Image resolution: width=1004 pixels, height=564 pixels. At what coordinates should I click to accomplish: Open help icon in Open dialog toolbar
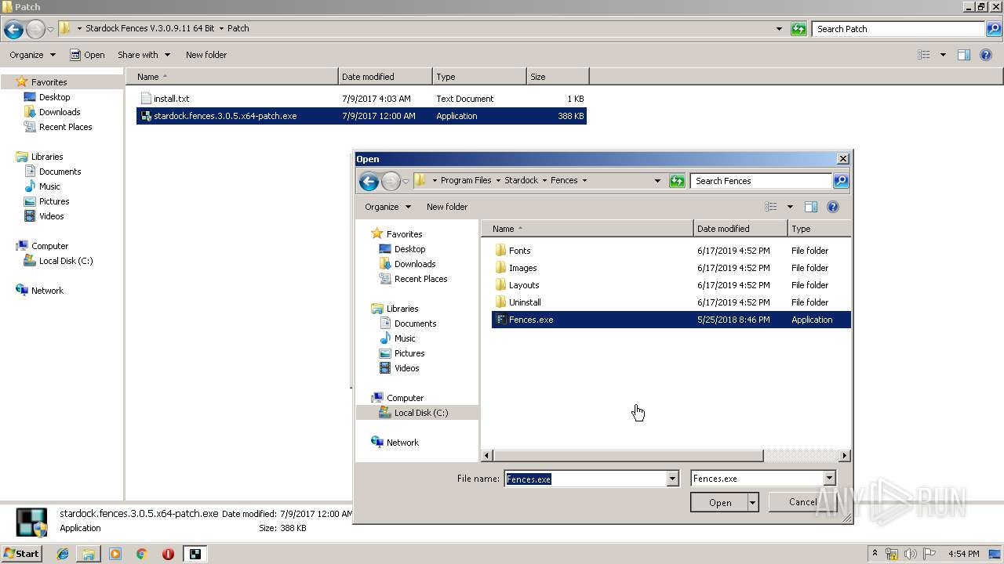tap(833, 207)
